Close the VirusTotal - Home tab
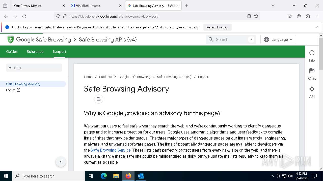323x181 pixels. pos(120,6)
